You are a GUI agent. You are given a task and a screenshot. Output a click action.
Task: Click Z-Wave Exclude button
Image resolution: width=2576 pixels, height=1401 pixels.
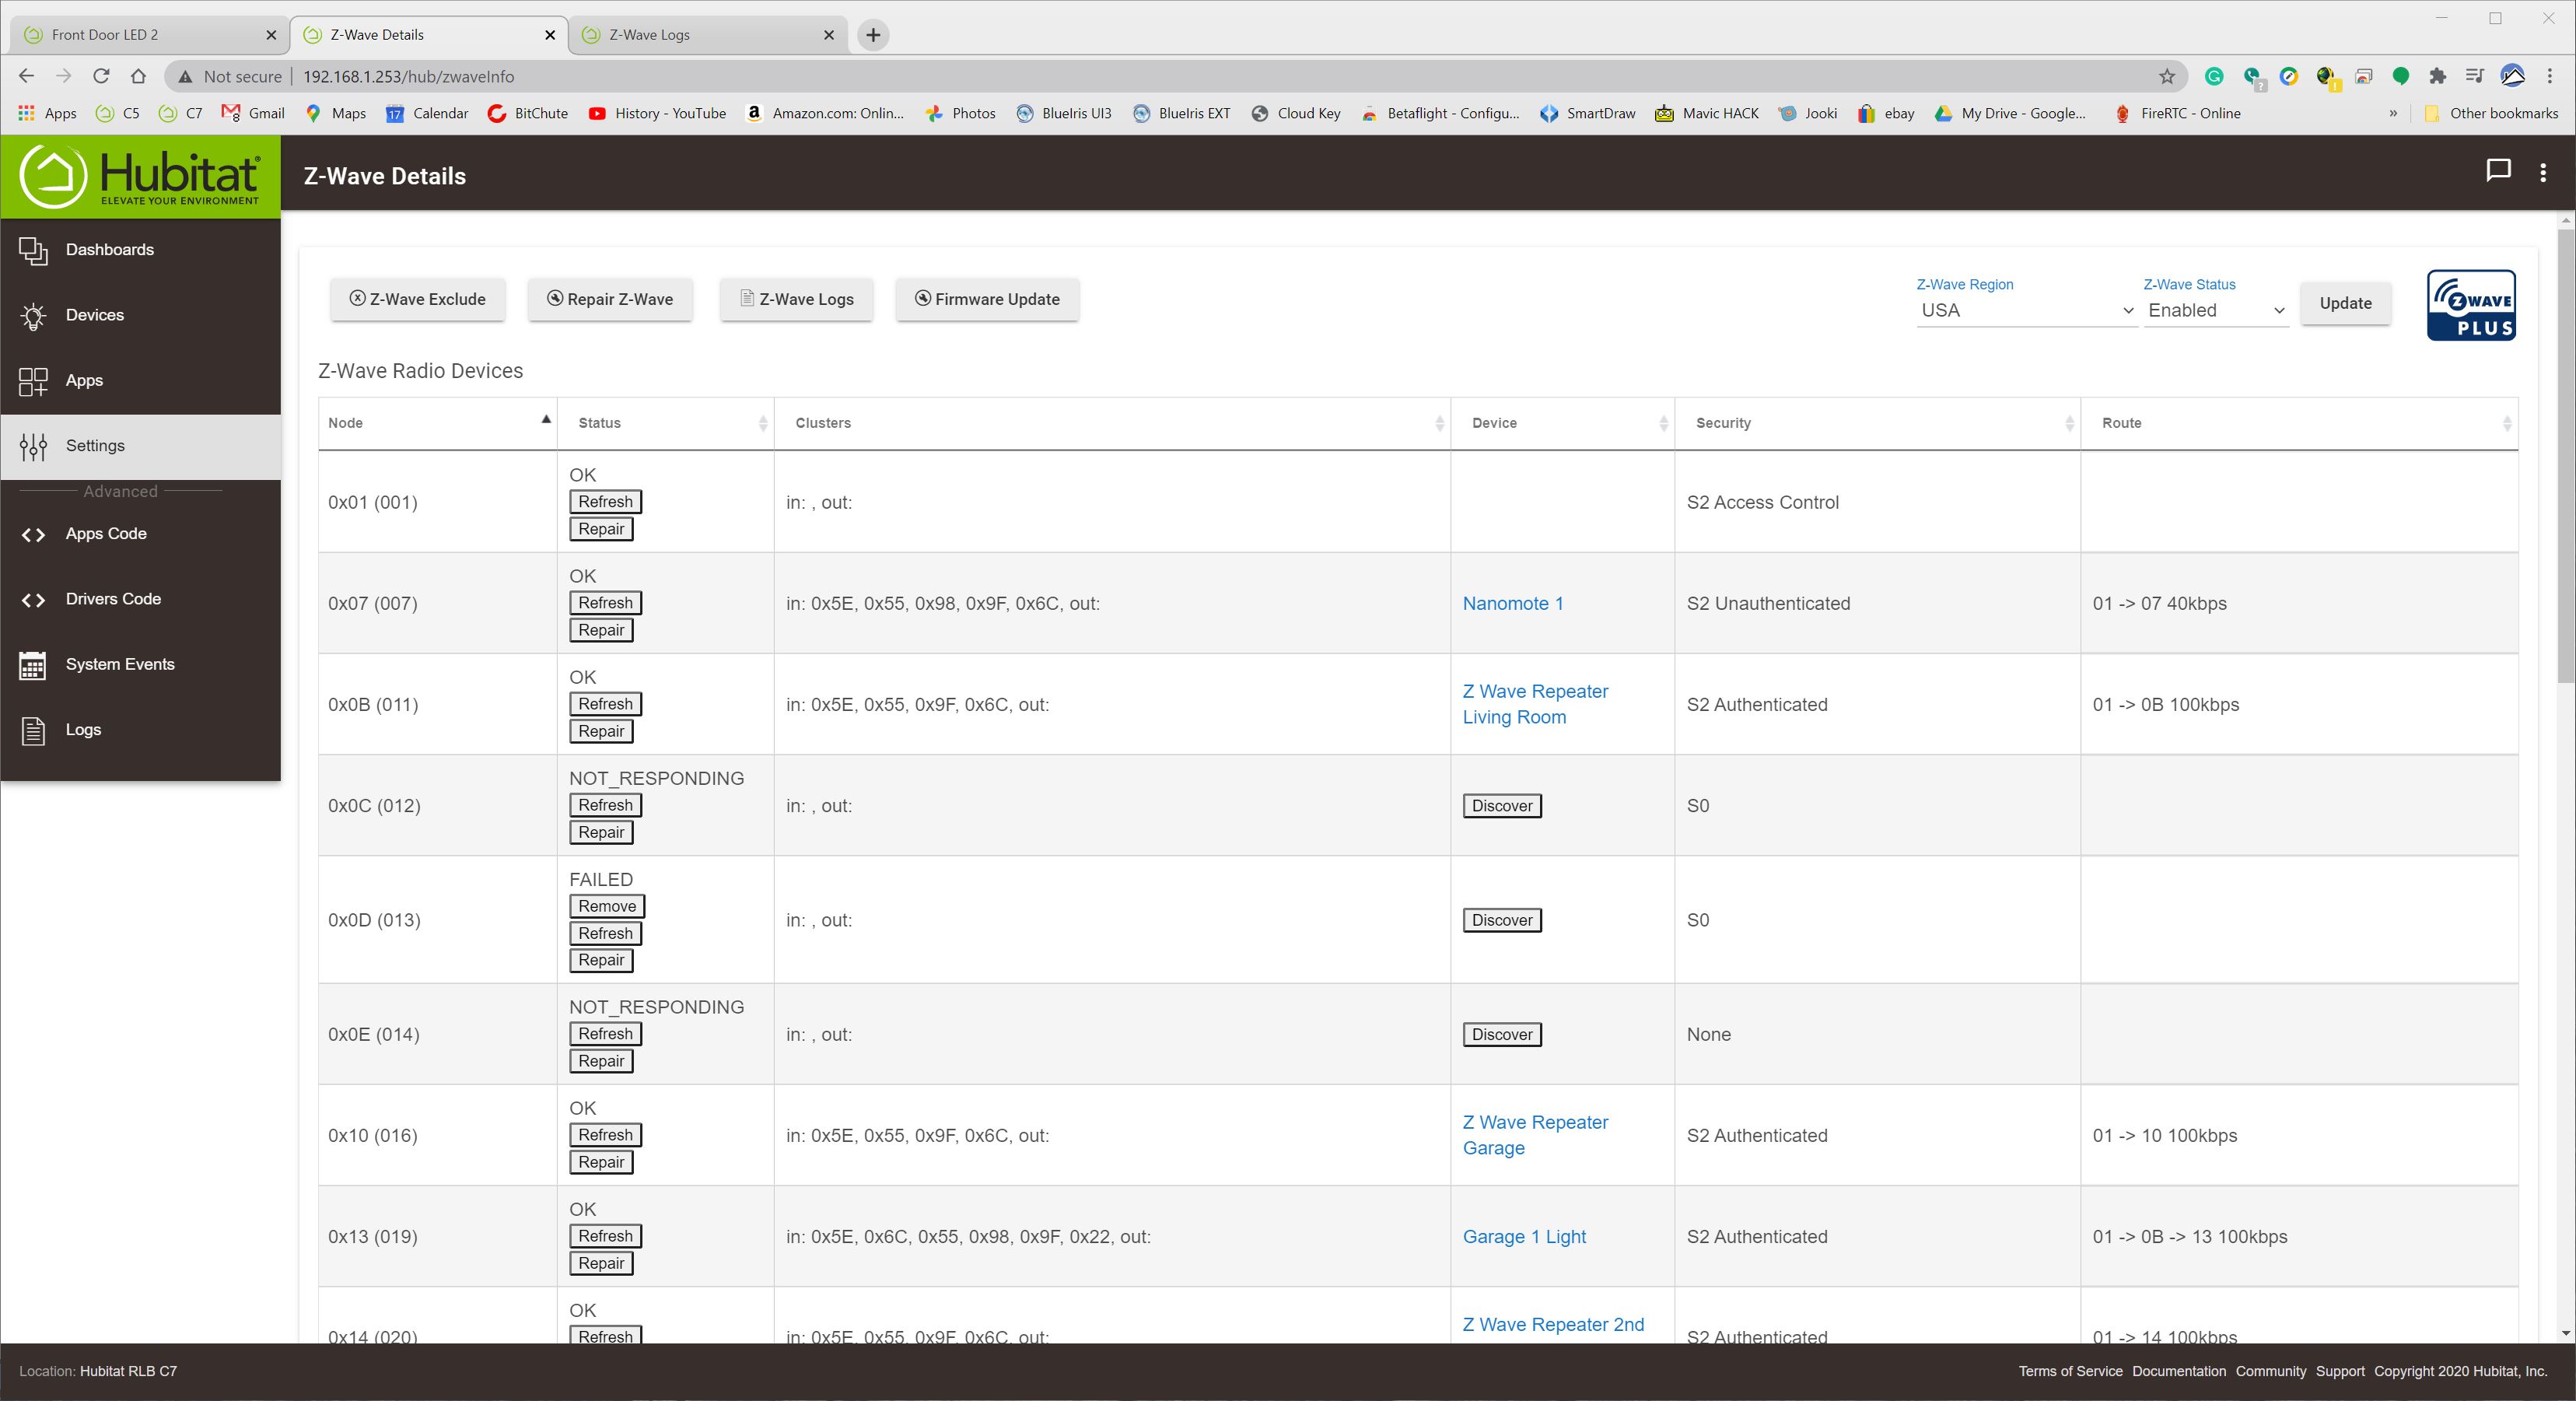tap(418, 299)
